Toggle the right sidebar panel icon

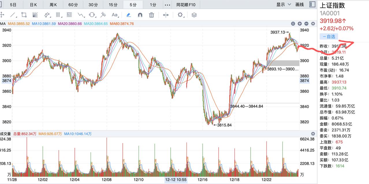(312, 4)
